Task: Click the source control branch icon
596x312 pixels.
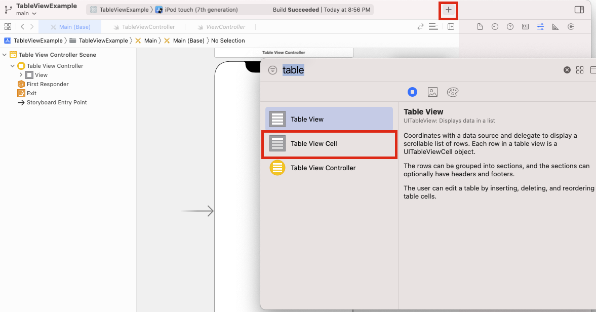Action: tap(8, 10)
